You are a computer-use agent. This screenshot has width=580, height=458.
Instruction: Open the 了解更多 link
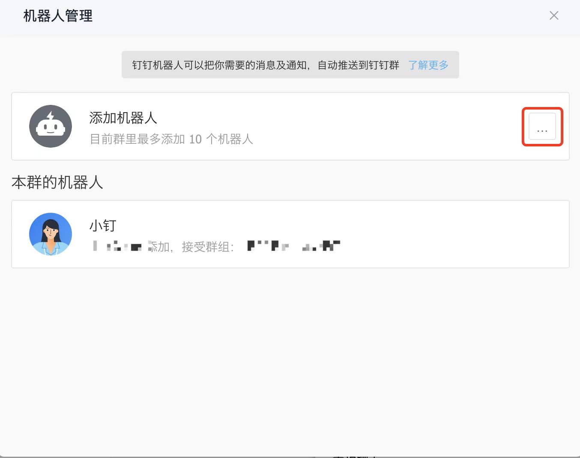coord(428,65)
